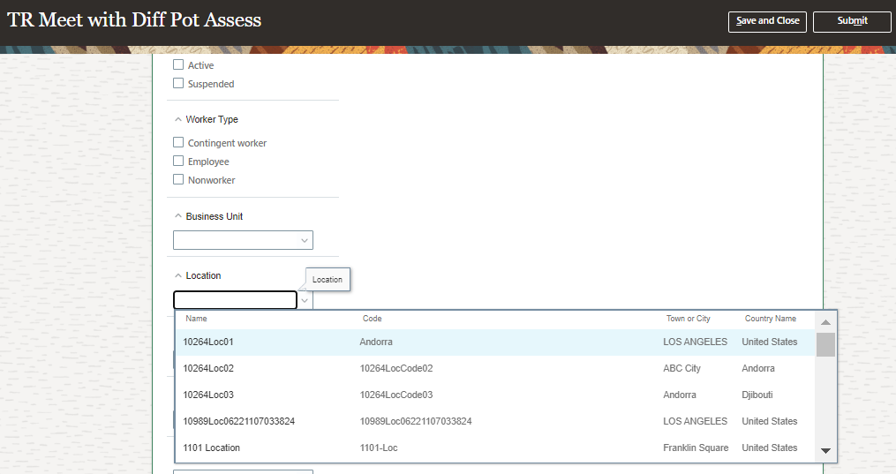Click the Franklin Square town cell
This screenshot has height=474, width=896.
tap(696, 448)
